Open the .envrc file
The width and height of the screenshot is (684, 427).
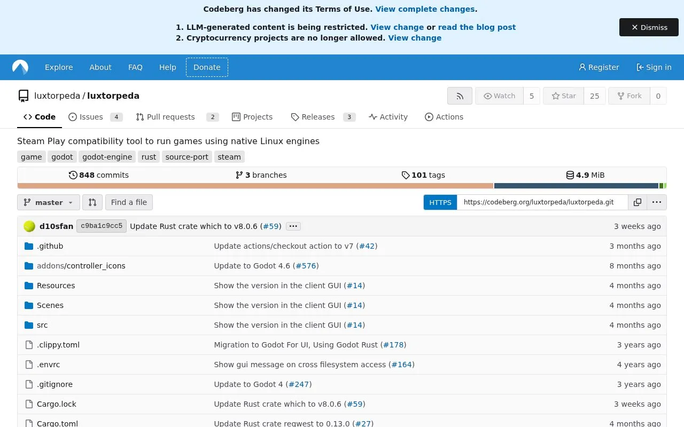(x=48, y=365)
